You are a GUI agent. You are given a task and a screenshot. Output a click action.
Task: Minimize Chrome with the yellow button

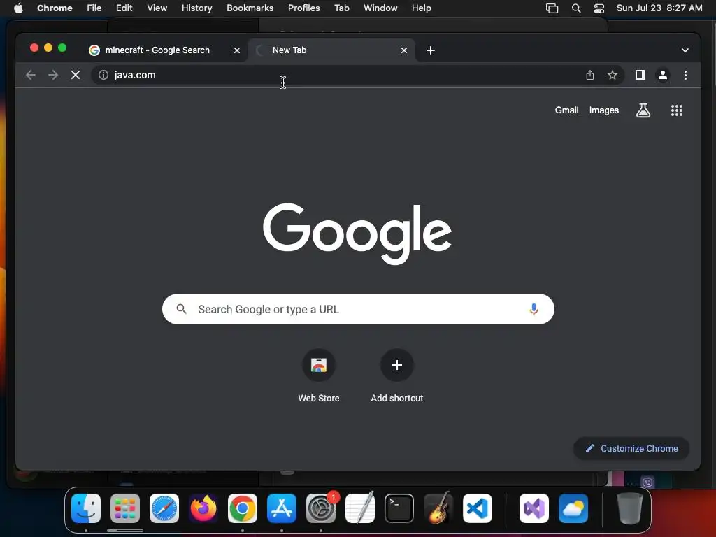48,48
